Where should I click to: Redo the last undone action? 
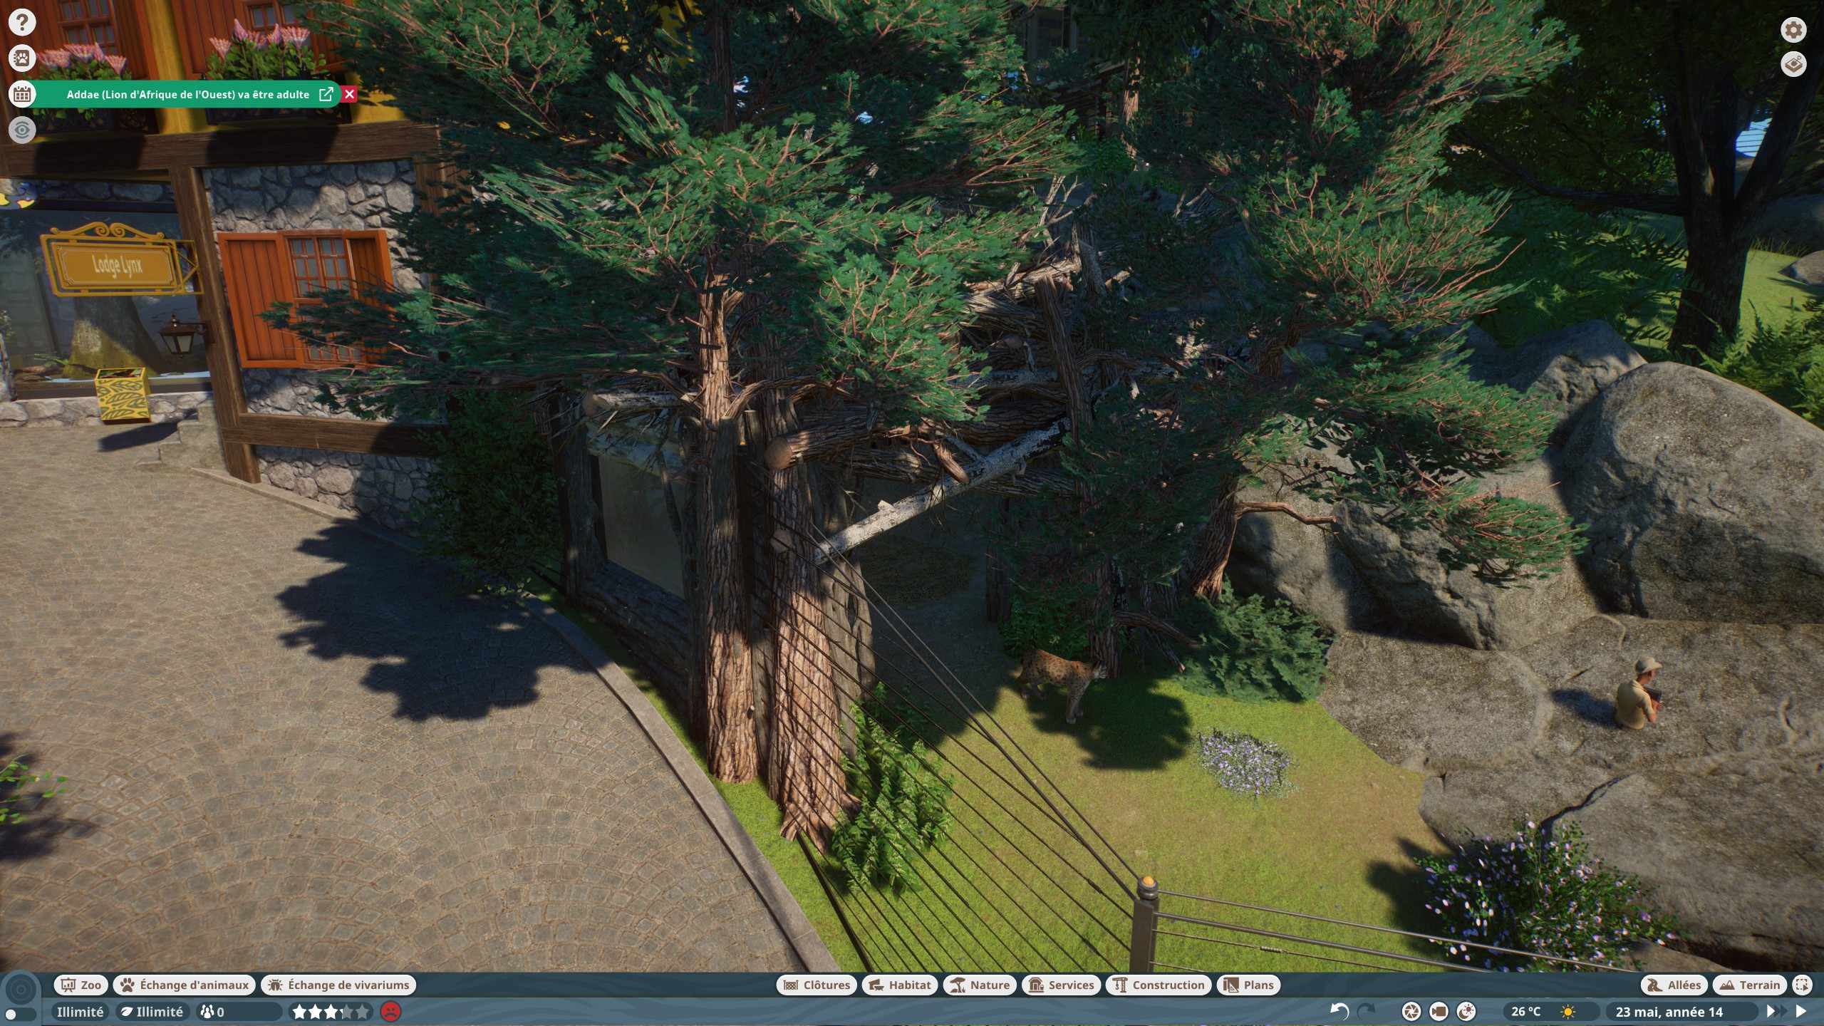(x=1367, y=1011)
